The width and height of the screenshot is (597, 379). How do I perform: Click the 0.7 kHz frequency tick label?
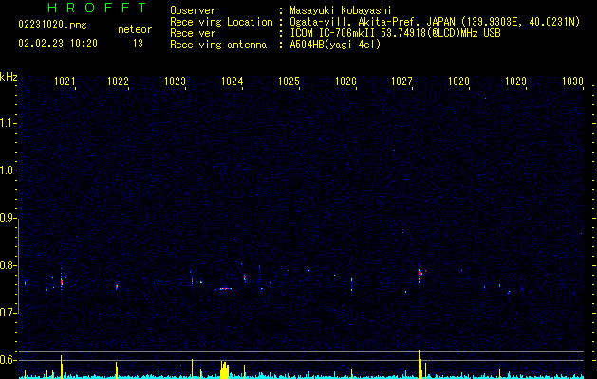(8, 313)
